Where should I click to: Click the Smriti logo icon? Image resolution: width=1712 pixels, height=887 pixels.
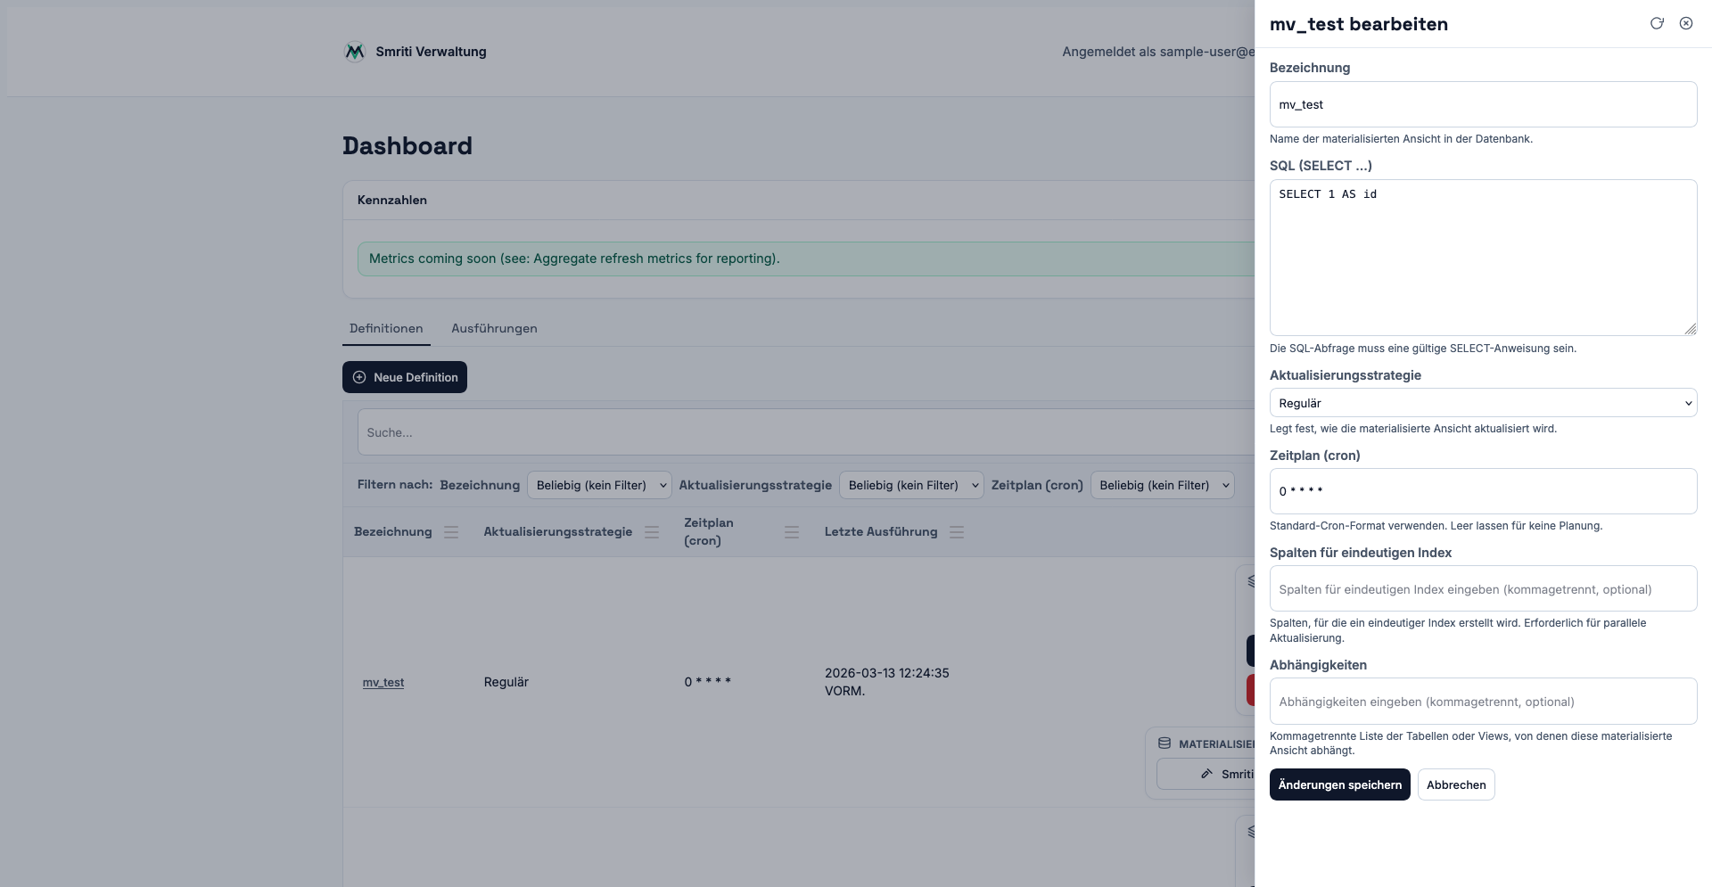pos(355,52)
